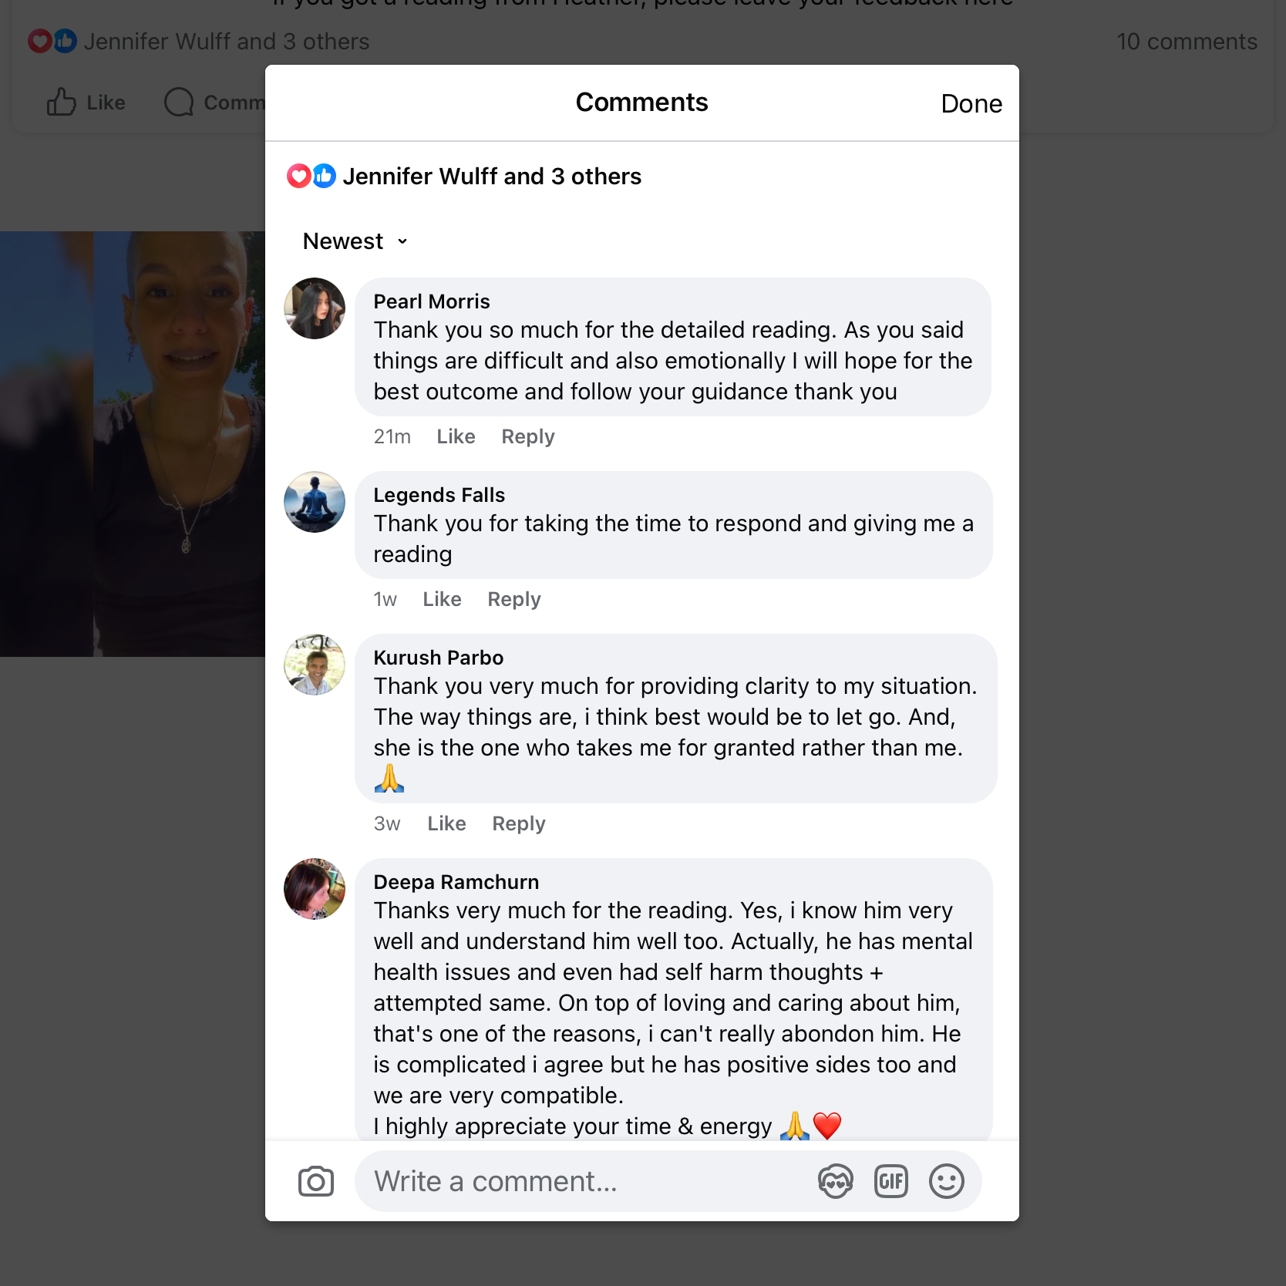
Task: Reply to Kurush Parbo's comment
Action: (x=519, y=823)
